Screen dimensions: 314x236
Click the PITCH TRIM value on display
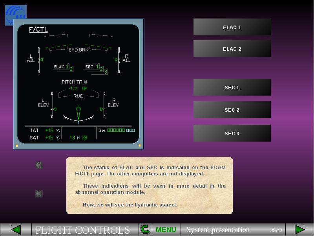coord(77,88)
